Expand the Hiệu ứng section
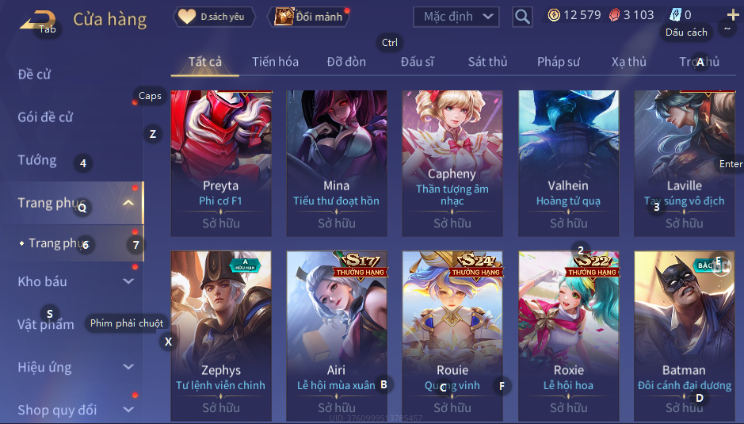Viewport: 744px width, 424px height. point(128,367)
